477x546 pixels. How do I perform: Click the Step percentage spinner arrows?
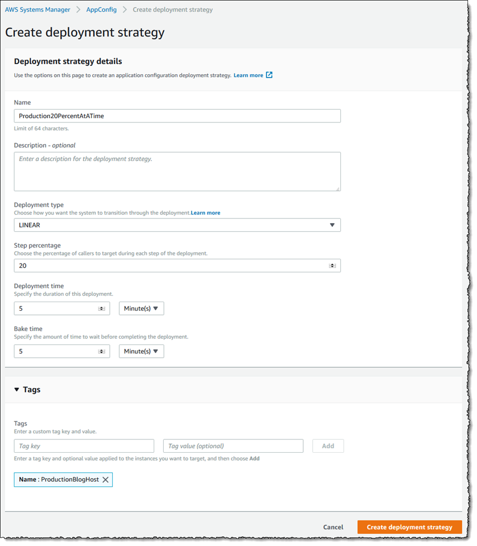(332, 266)
